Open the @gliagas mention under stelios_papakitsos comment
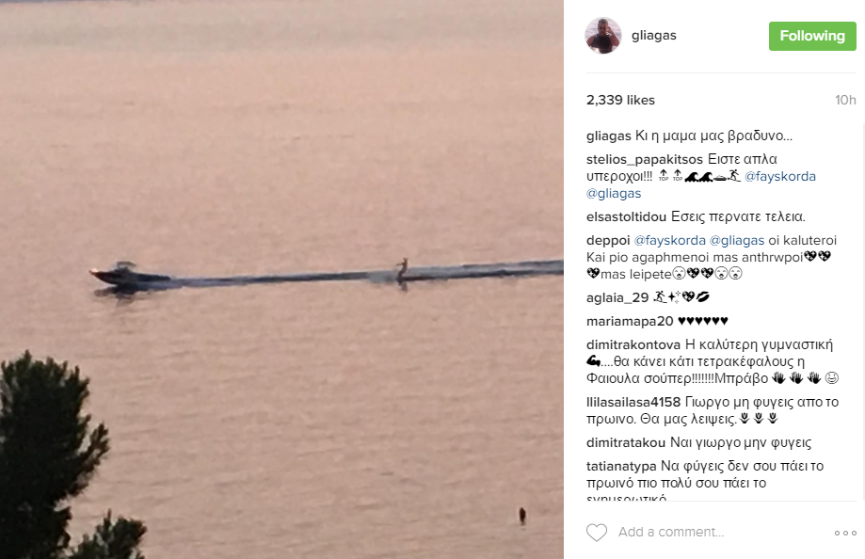This screenshot has width=865, height=559. 614,194
